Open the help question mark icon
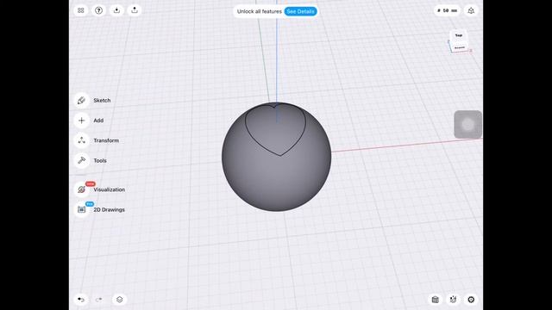Image resolution: width=552 pixels, height=310 pixels. pyautogui.click(x=98, y=10)
